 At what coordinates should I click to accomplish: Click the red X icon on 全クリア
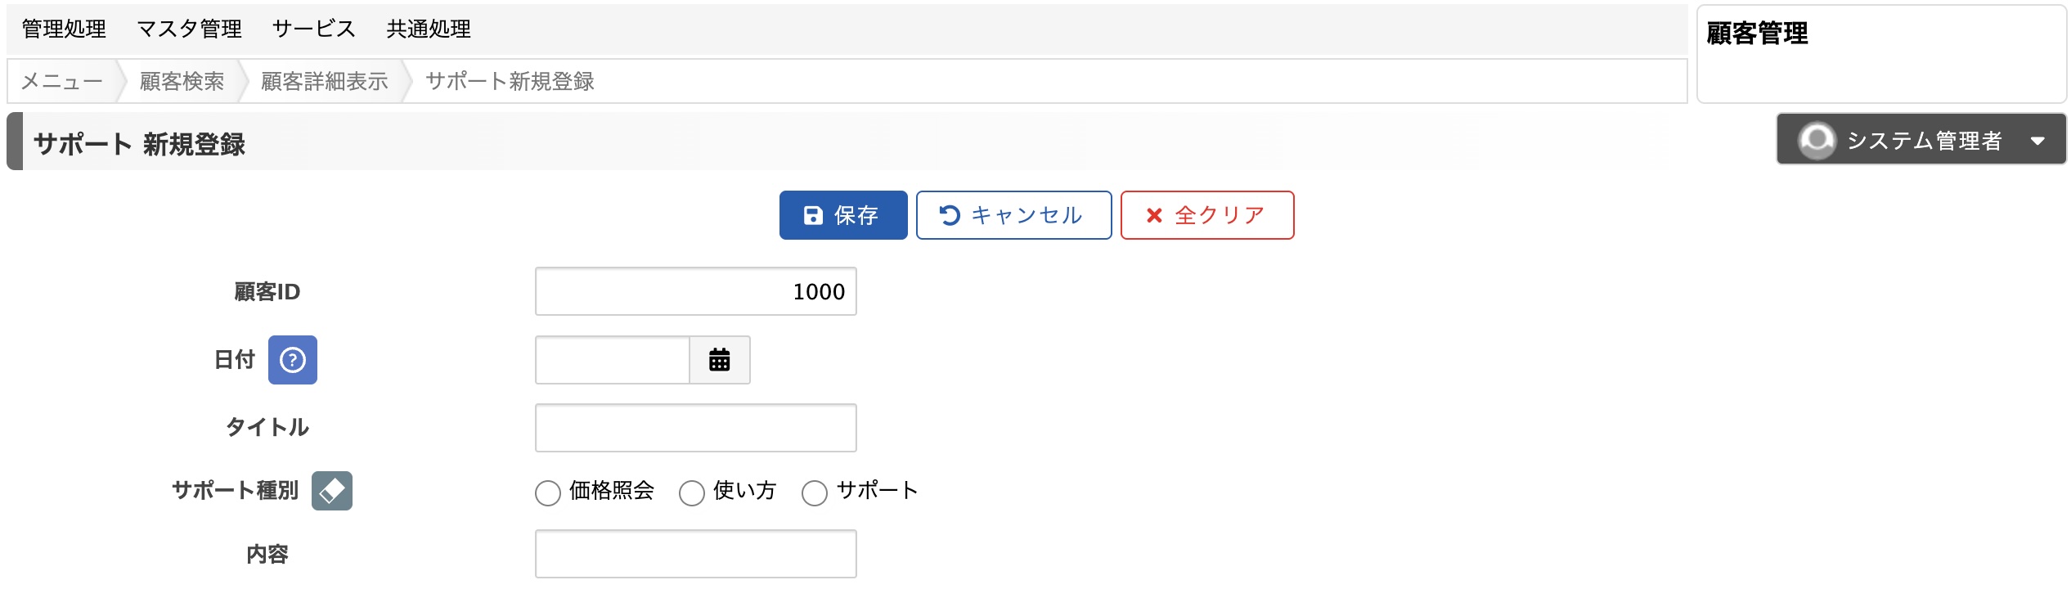1154,215
